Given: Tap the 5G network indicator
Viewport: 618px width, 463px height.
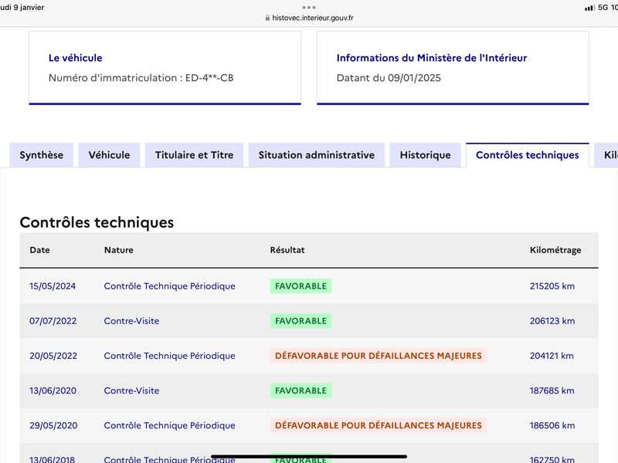Looking at the screenshot, I should click(x=603, y=7).
